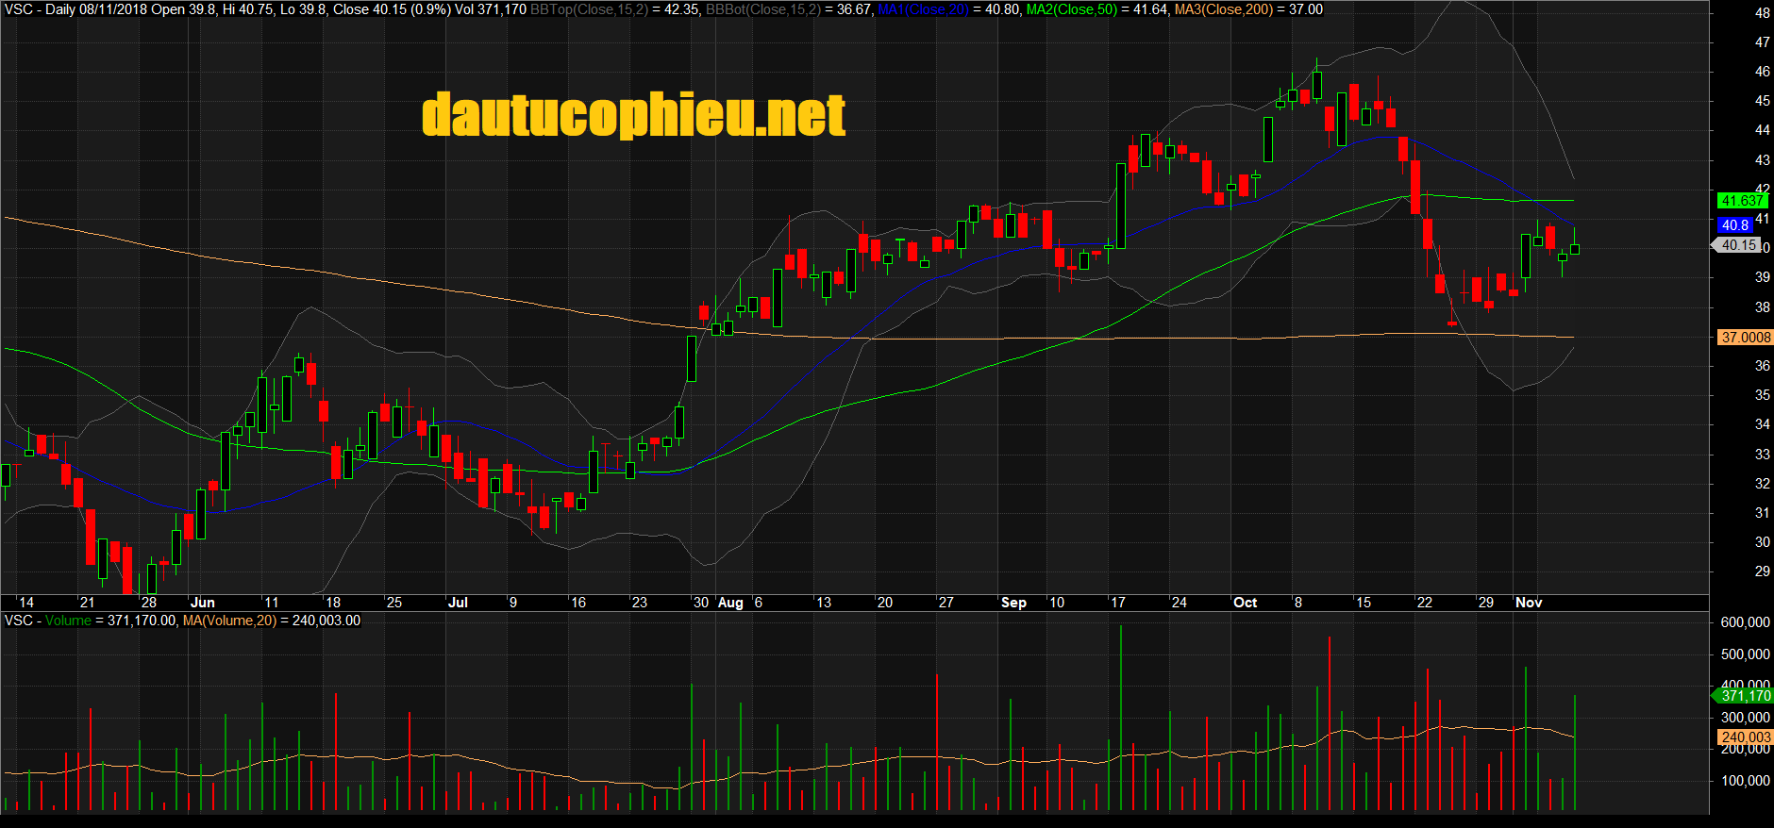
Task: Click the date 30 before Aug on axis
Action: (x=701, y=603)
